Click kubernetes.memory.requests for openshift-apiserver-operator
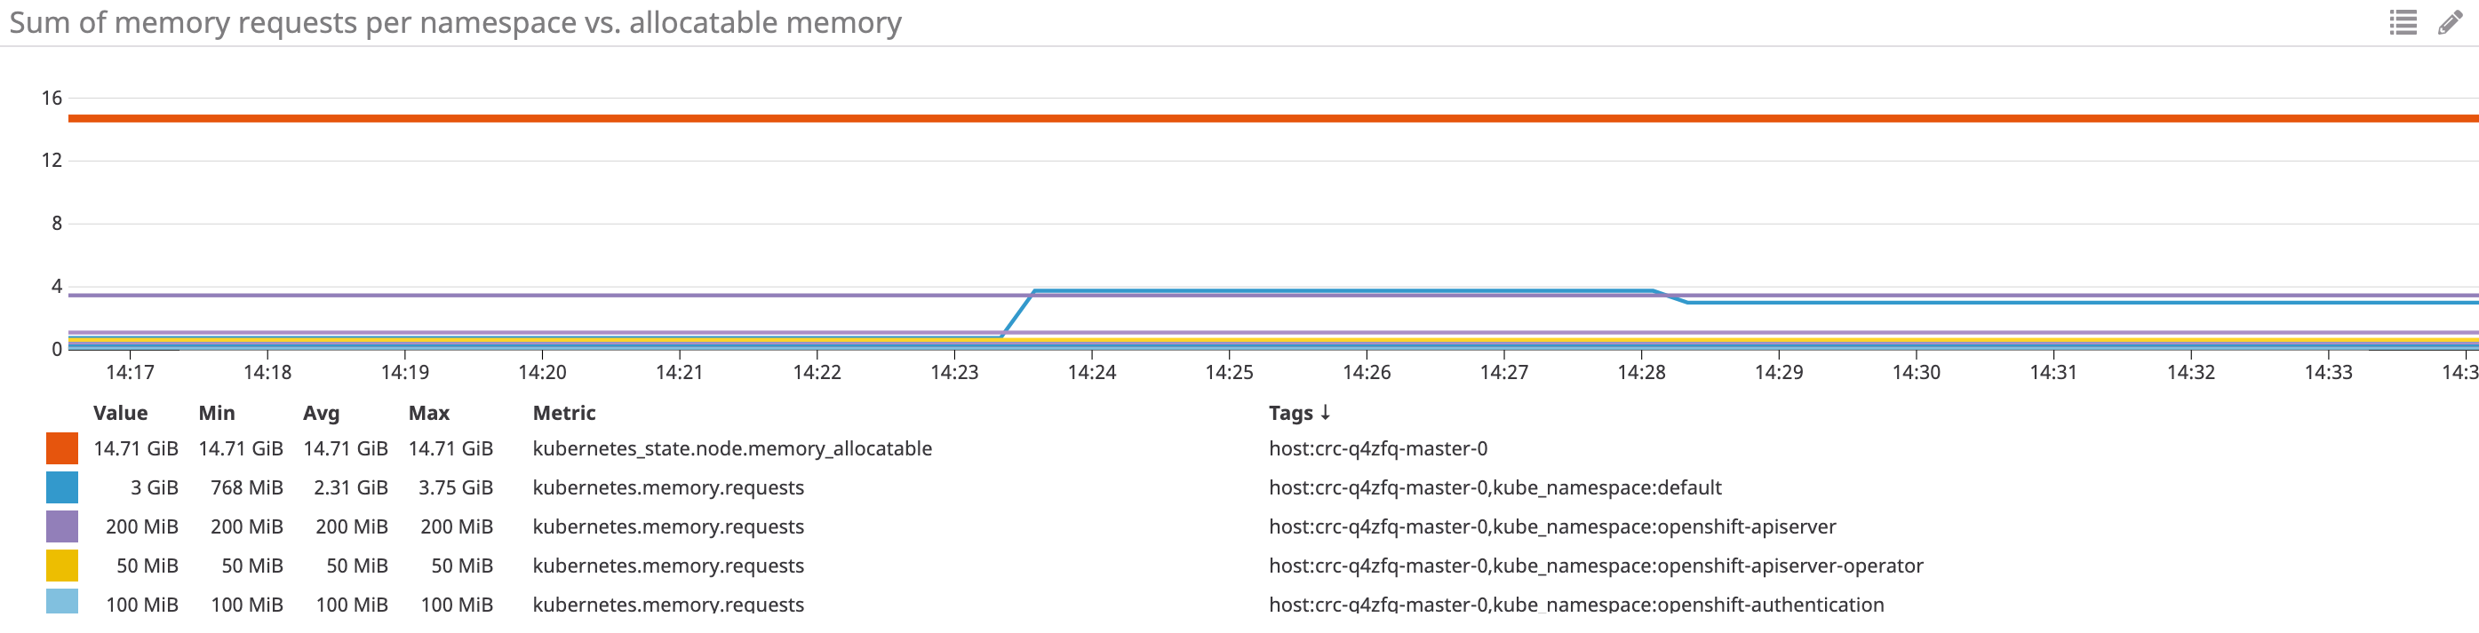The width and height of the screenshot is (2479, 633). click(x=669, y=566)
